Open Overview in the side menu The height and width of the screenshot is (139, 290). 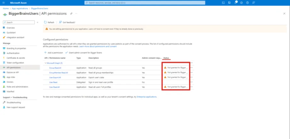[x=11, y=28]
